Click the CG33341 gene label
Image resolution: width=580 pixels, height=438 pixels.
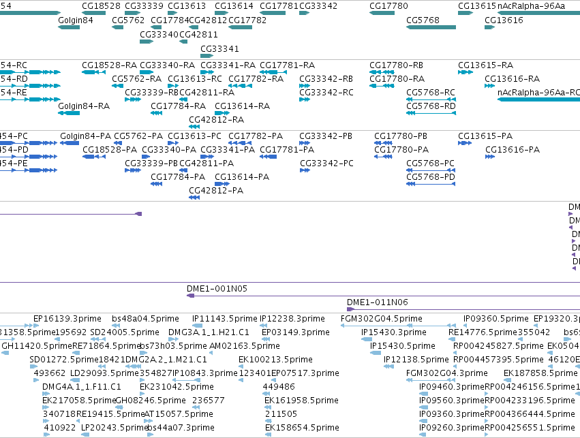(x=219, y=49)
